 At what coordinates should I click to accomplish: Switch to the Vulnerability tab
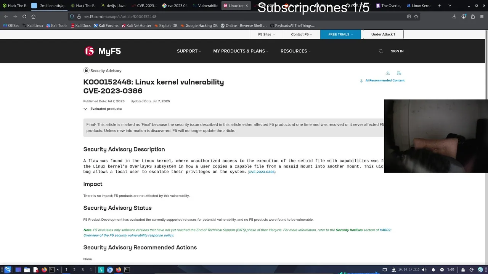[x=205, y=6]
